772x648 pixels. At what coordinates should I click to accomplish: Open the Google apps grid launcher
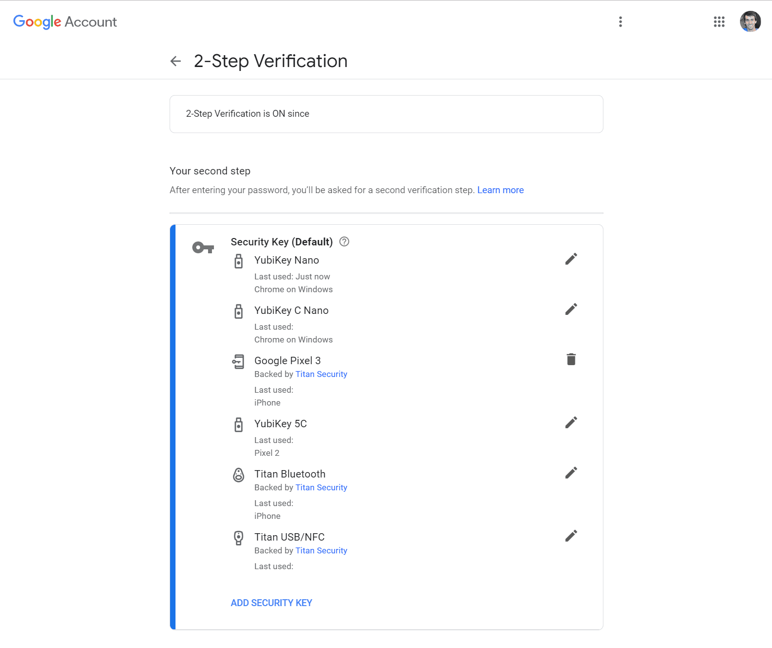coord(719,22)
